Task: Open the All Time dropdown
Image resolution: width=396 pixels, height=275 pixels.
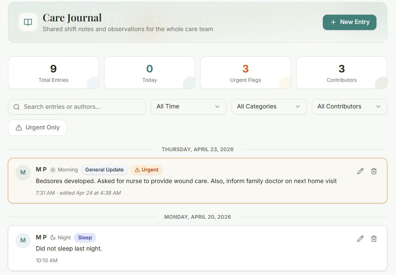Action: pyautogui.click(x=188, y=107)
